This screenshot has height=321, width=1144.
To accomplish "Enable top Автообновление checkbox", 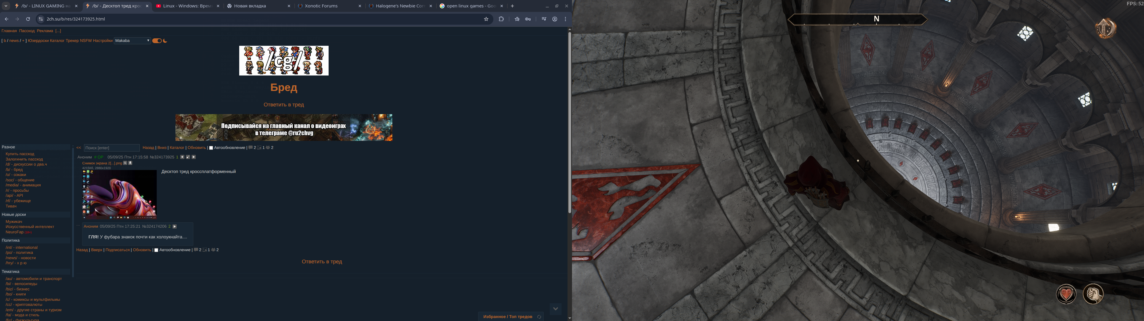I will [x=211, y=148].
